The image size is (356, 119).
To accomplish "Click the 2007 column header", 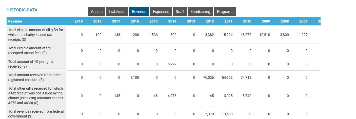I will (303, 21).
